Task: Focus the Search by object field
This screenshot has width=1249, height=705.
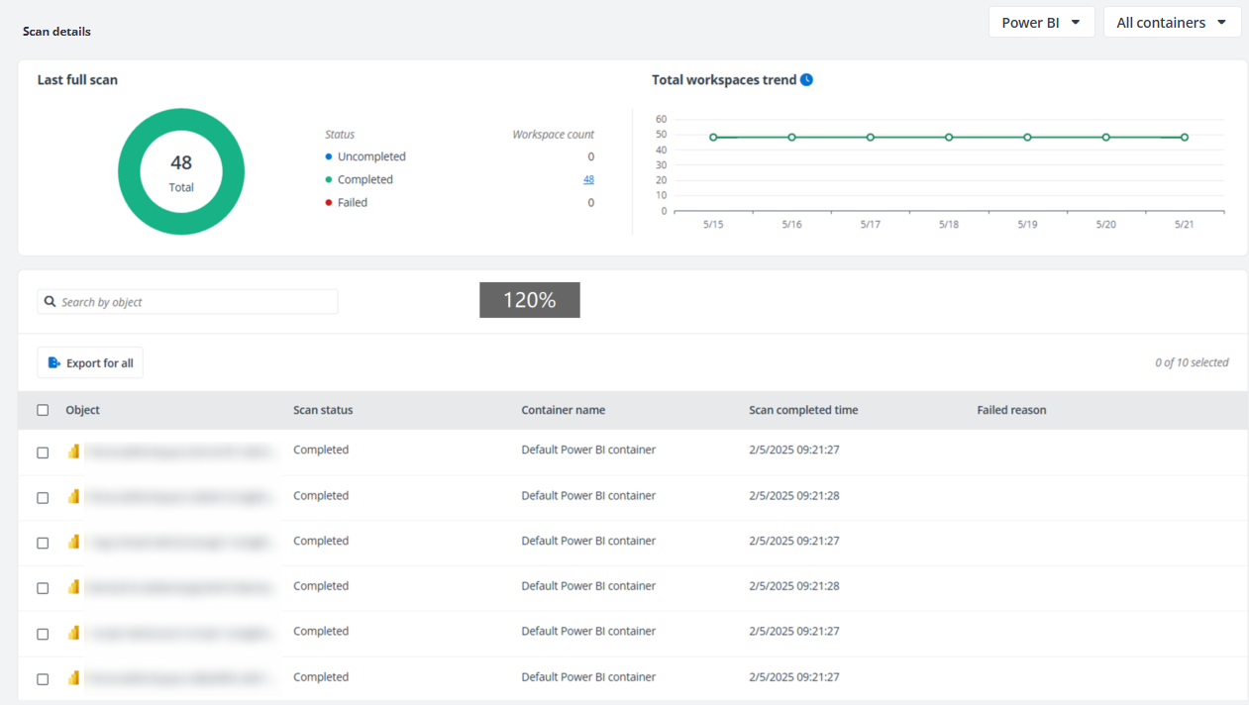Action: [x=187, y=302]
